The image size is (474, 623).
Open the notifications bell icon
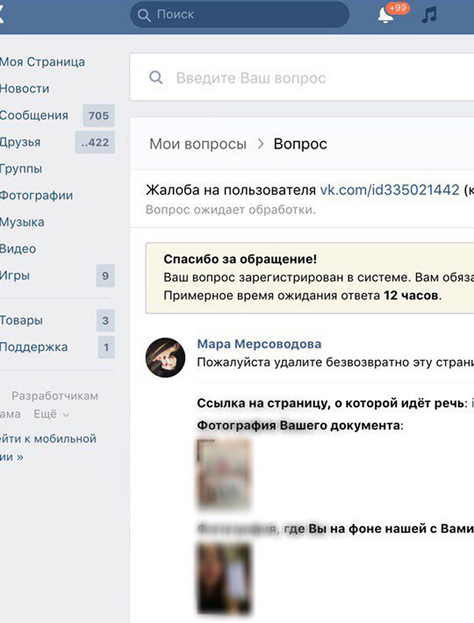[x=385, y=15]
